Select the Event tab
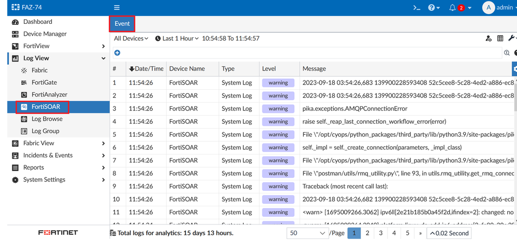Image resolution: width=517 pixels, height=240 pixels. pyautogui.click(x=122, y=24)
